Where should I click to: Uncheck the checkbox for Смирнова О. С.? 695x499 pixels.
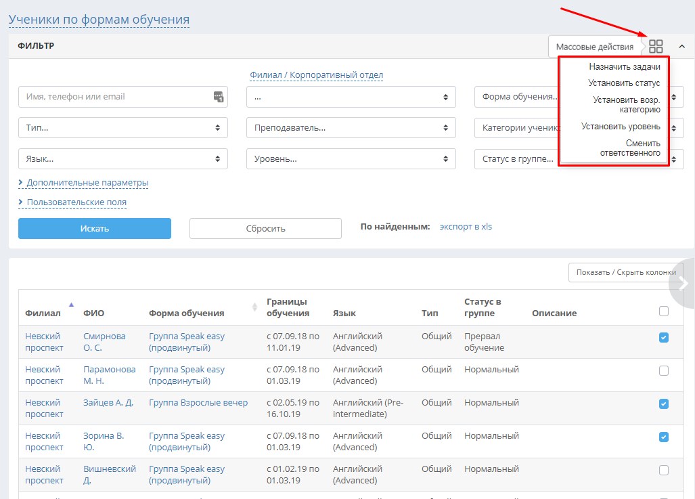pyautogui.click(x=663, y=338)
